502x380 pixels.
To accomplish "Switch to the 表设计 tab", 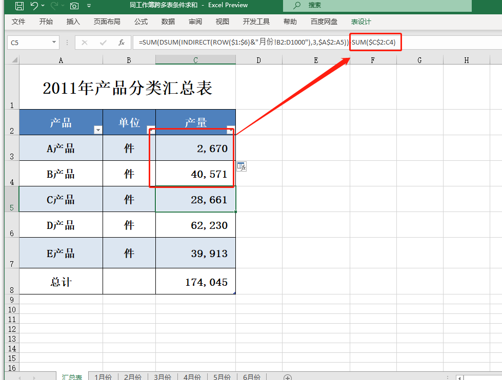I will [361, 22].
